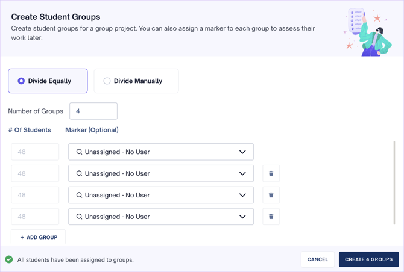Select the Divide Manually radio option
404x272 pixels.
pos(107,81)
